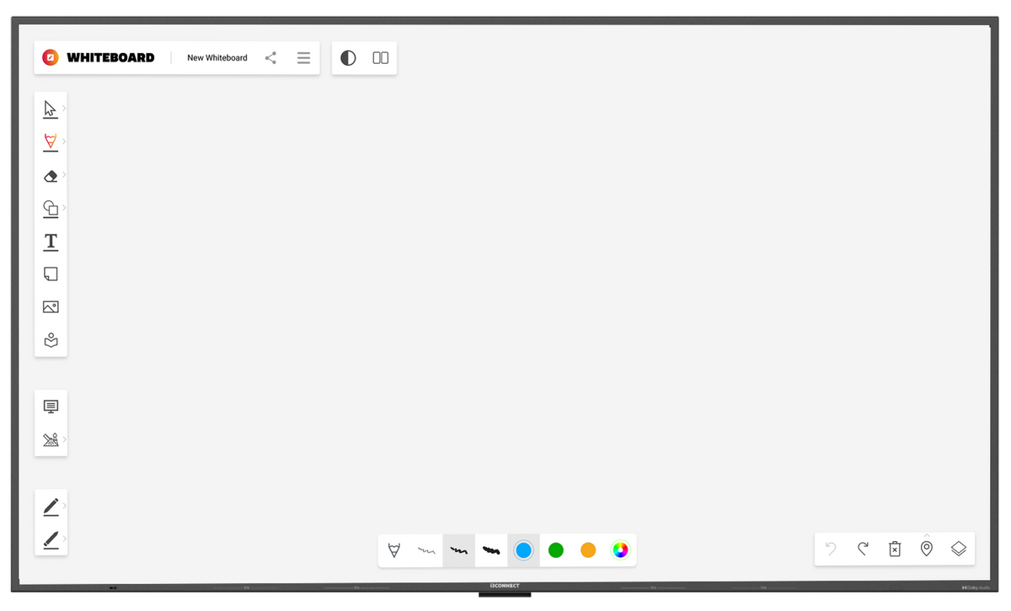Open the screen presentation tool
The height and width of the screenshot is (611, 1011).
51,406
